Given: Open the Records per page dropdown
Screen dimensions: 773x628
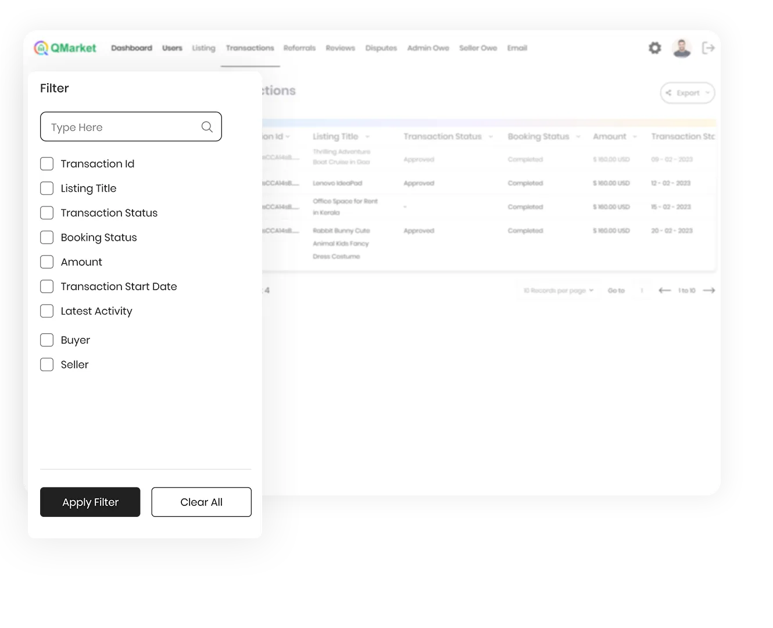Looking at the screenshot, I should tap(559, 290).
